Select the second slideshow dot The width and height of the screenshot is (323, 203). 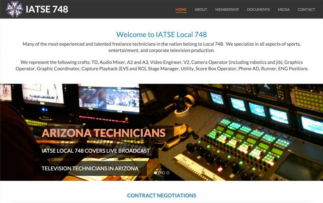pyautogui.click(x=160, y=173)
